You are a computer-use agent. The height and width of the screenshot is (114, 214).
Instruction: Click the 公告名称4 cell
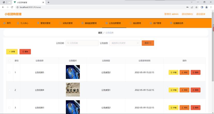[x=39, y=90]
